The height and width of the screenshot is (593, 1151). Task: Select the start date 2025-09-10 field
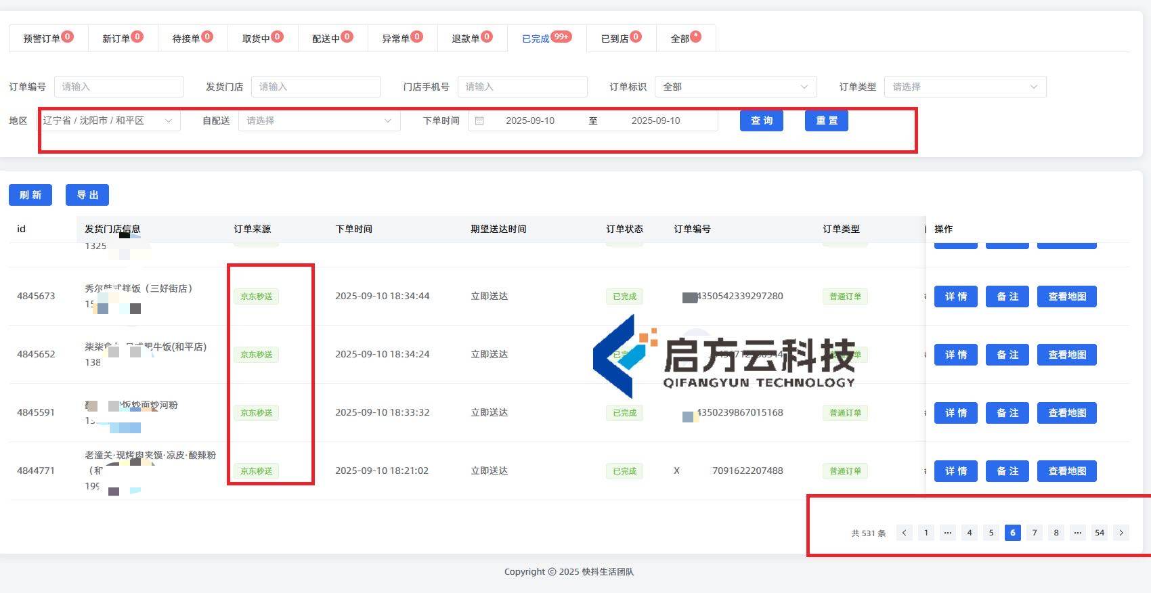coord(530,120)
